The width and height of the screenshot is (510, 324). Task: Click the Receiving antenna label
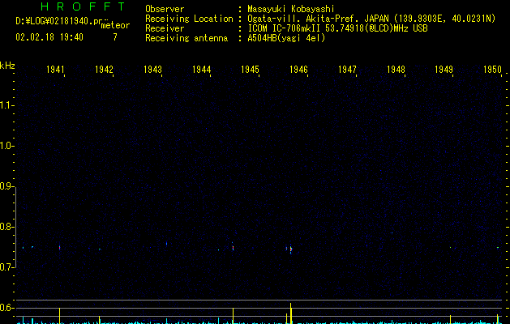(186, 38)
